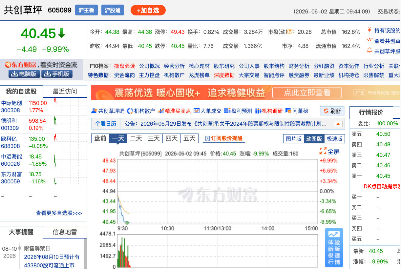
Task: Click the 沪股通 tag button
Action: click(x=113, y=10)
